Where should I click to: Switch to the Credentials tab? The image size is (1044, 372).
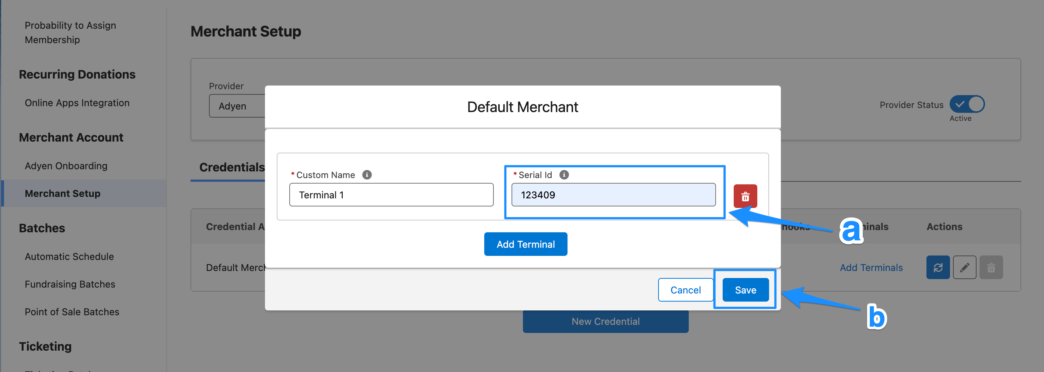click(231, 167)
